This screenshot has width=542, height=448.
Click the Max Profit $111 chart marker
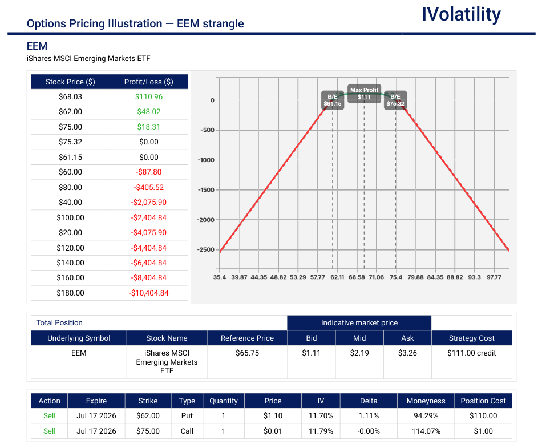tap(365, 94)
